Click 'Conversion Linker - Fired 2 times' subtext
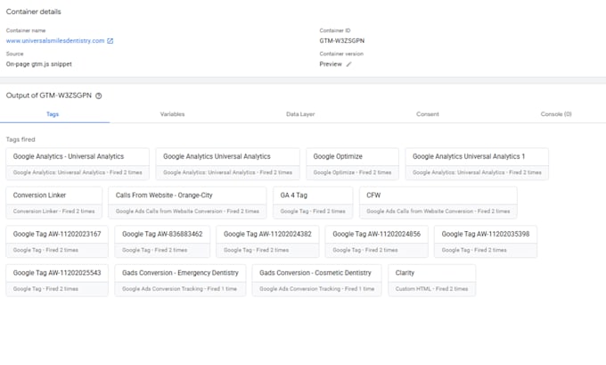 53,212
